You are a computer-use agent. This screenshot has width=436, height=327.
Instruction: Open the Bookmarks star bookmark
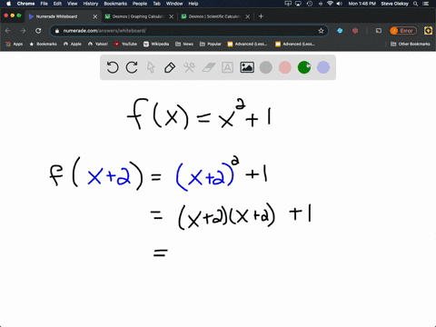tap(43, 44)
